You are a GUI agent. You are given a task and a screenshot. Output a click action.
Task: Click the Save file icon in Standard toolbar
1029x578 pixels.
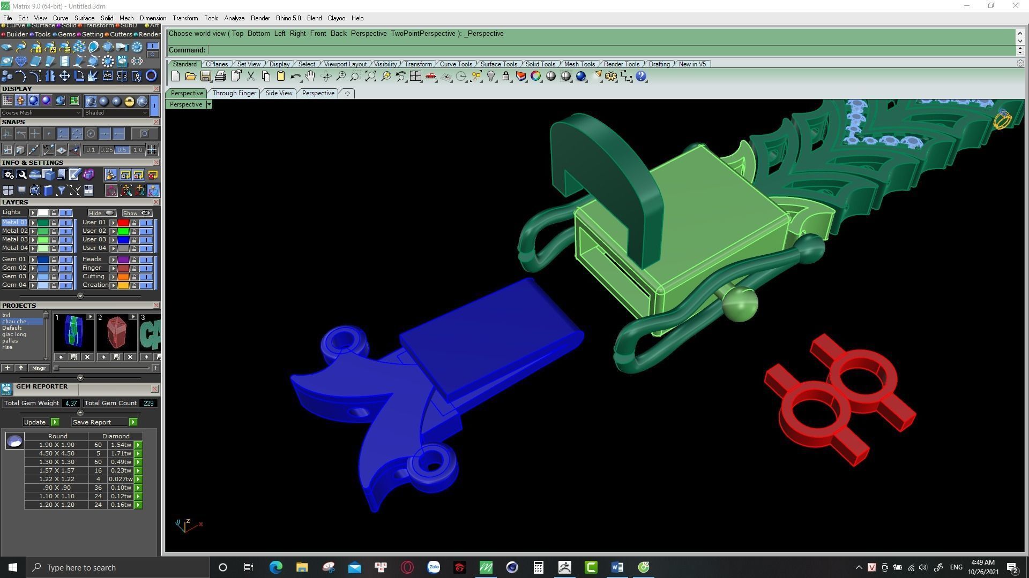(205, 77)
